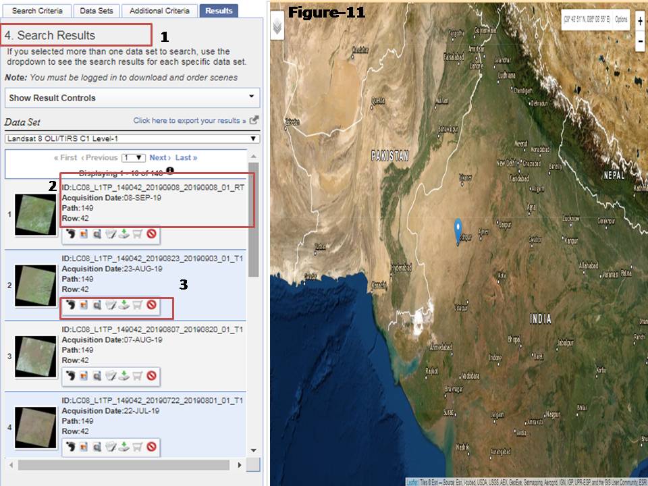Open the results page number dropdown
This screenshot has width=648, height=486.
[134, 157]
